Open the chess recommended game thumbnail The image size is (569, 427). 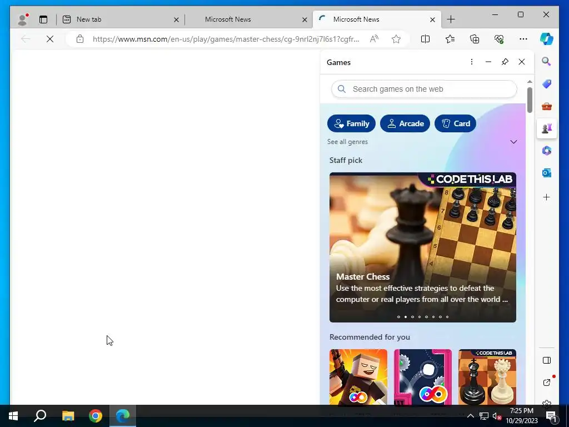click(487, 377)
